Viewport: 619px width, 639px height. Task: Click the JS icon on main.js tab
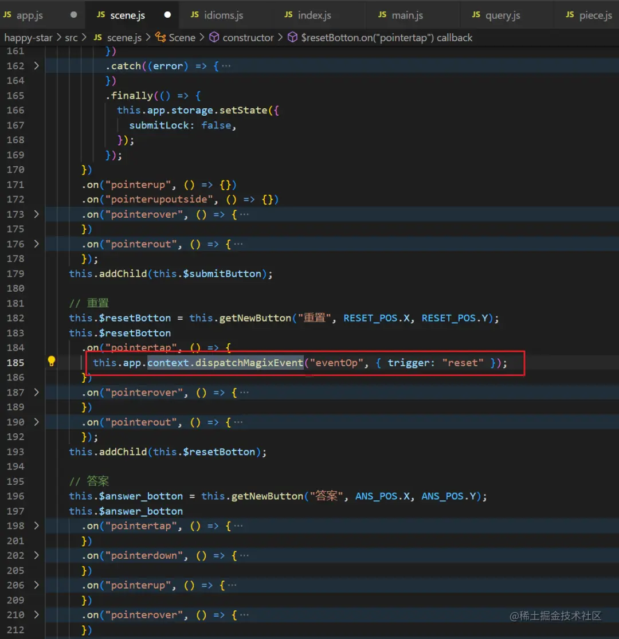tap(382, 15)
